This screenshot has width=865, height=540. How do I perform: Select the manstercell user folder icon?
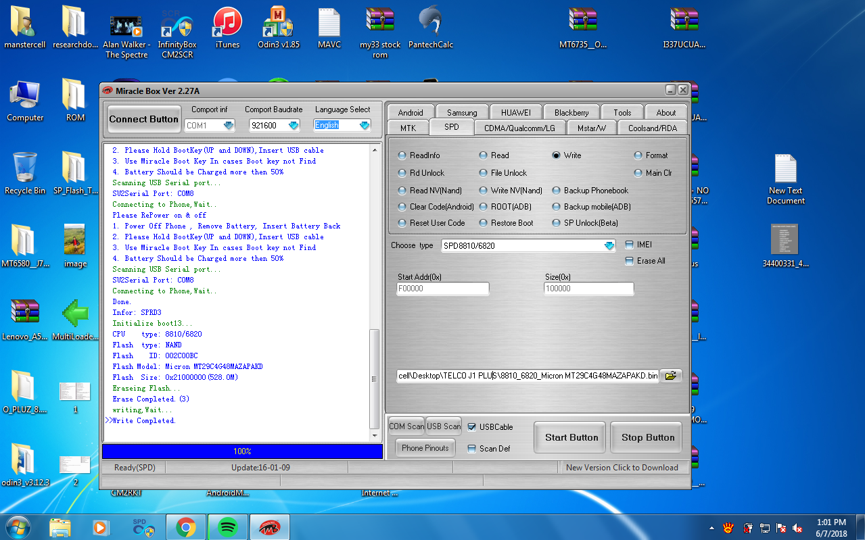click(x=25, y=28)
